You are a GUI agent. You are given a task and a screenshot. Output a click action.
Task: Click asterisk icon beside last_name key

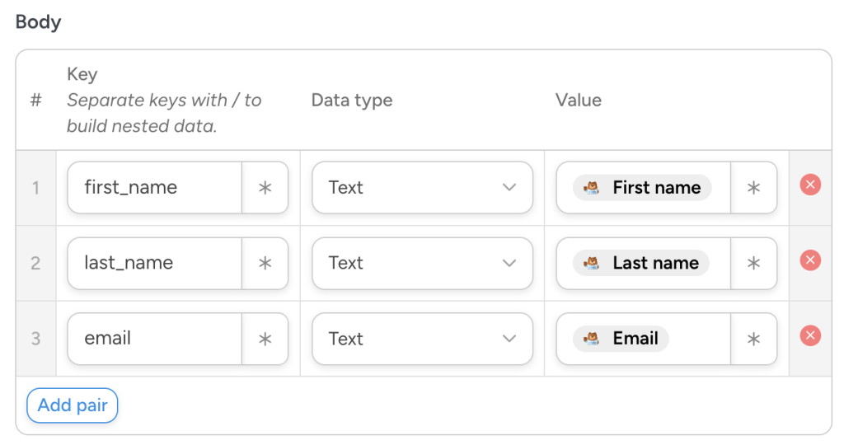coord(265,264)
